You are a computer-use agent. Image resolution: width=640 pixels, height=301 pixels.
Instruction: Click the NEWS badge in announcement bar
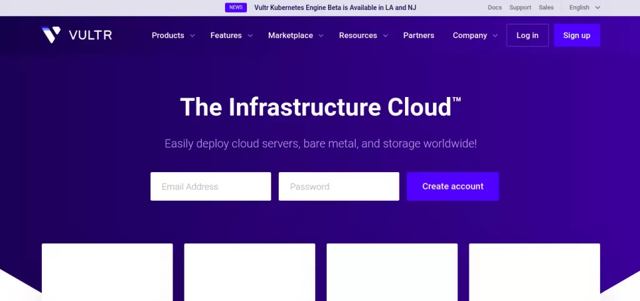click(236, 8)
